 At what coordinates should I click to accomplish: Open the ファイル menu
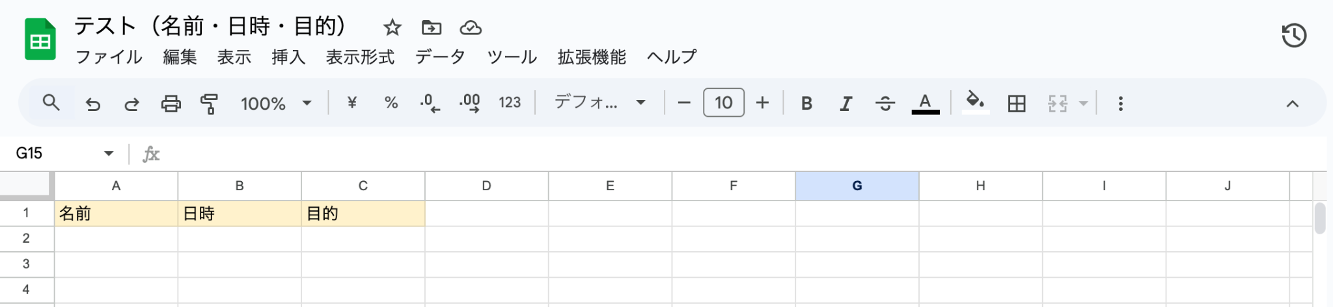(109, 58)
